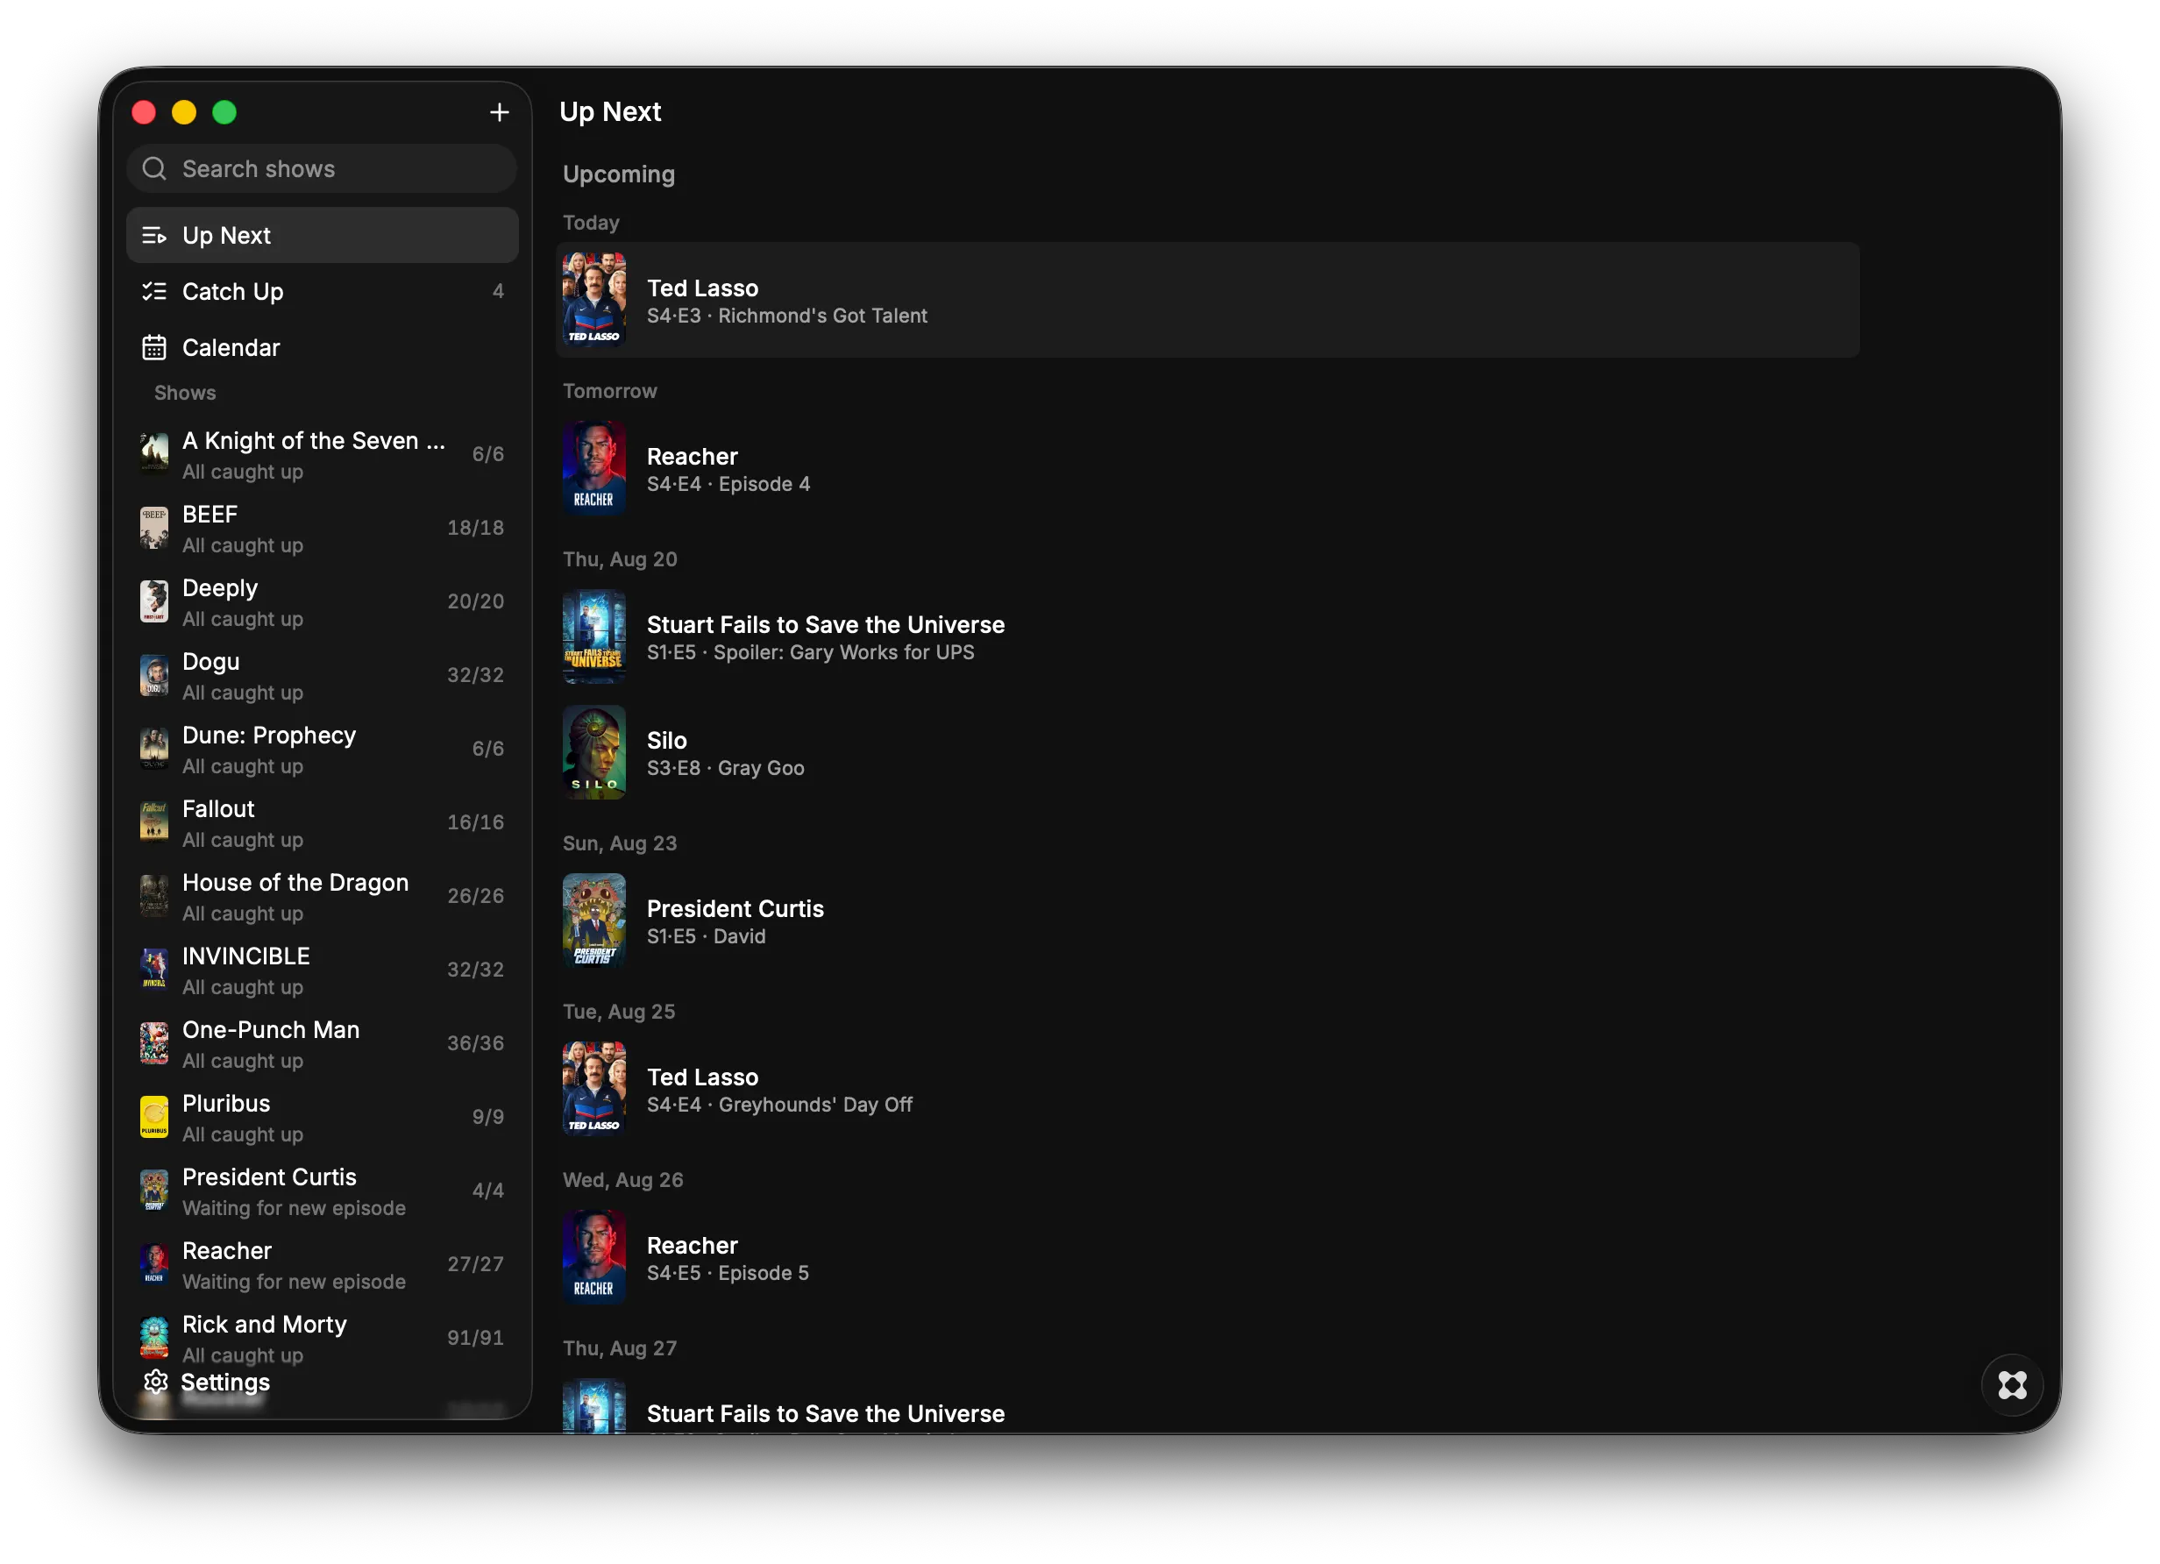Select Dogu in the shows list

point(322,675)
